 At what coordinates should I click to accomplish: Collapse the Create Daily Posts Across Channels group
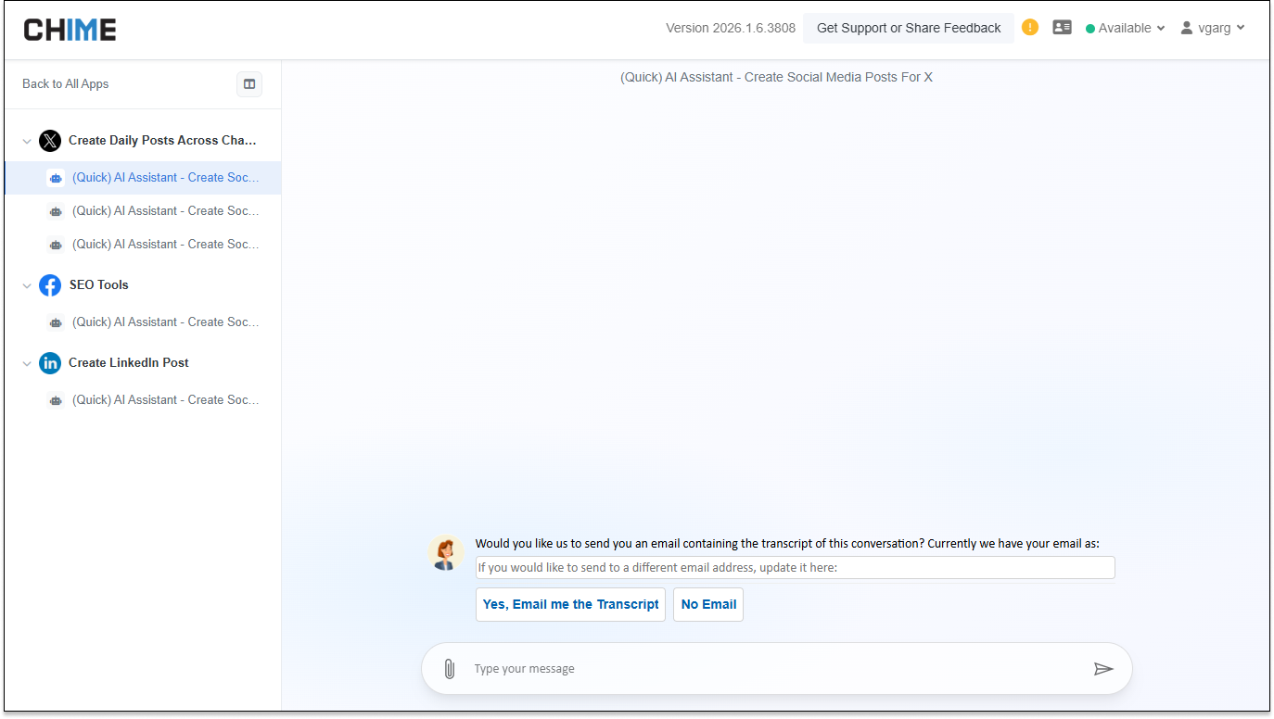coord(27,141)
